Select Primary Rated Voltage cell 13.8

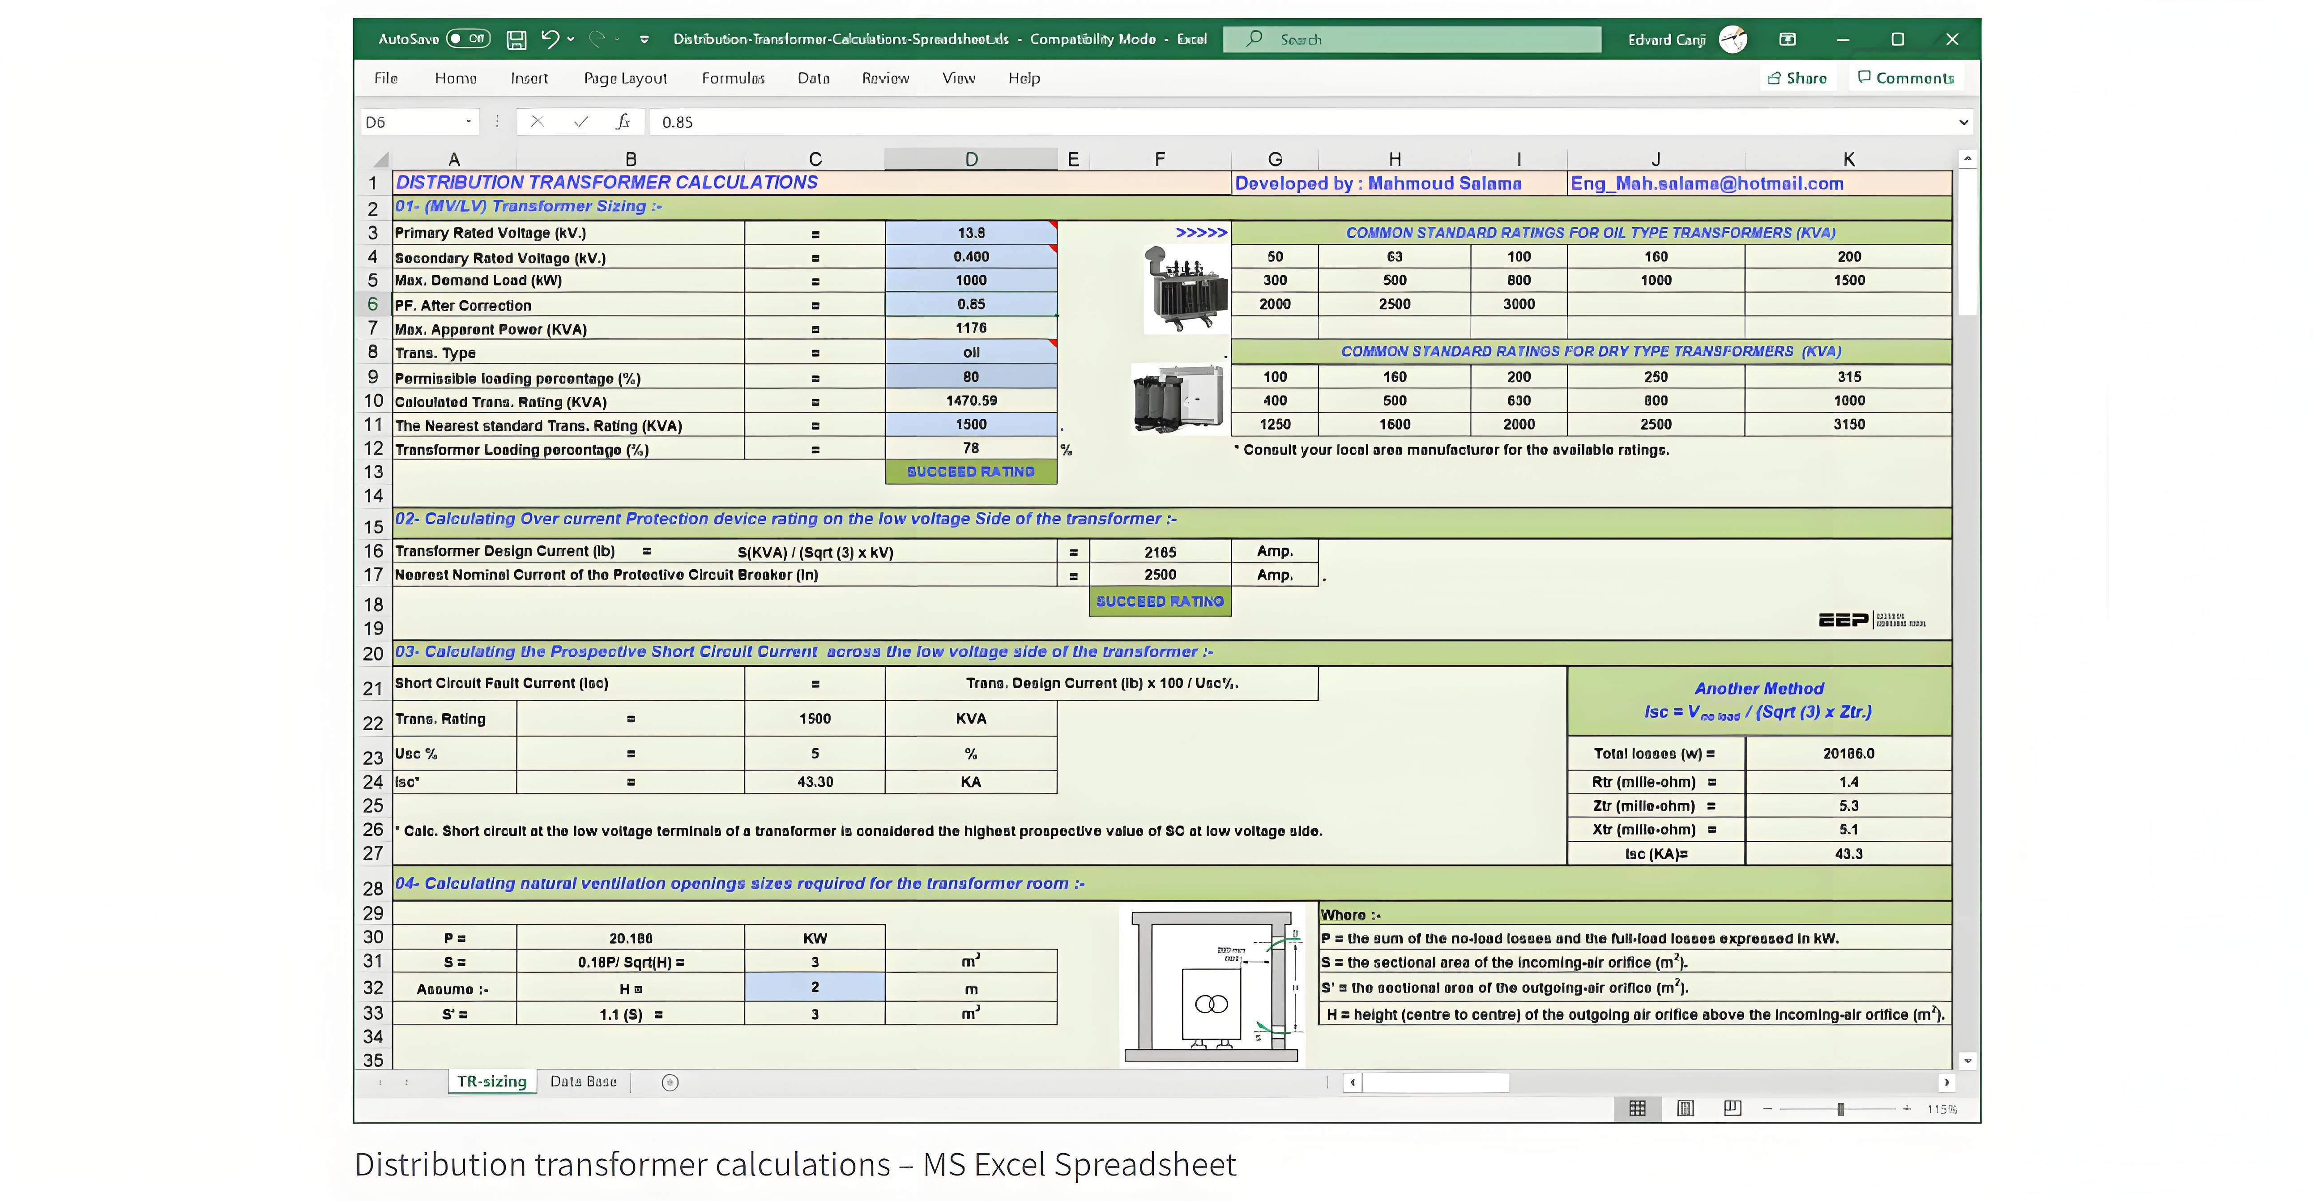(x=971, y=233)
